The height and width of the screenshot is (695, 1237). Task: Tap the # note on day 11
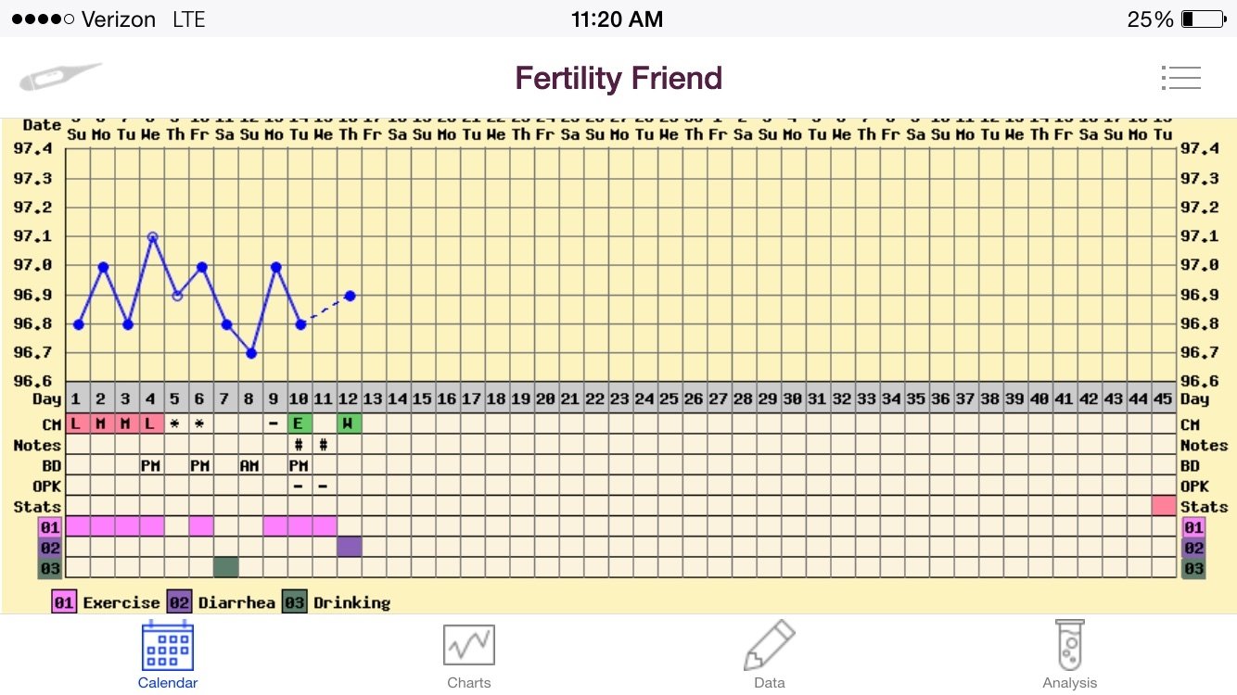click(324, 445)
